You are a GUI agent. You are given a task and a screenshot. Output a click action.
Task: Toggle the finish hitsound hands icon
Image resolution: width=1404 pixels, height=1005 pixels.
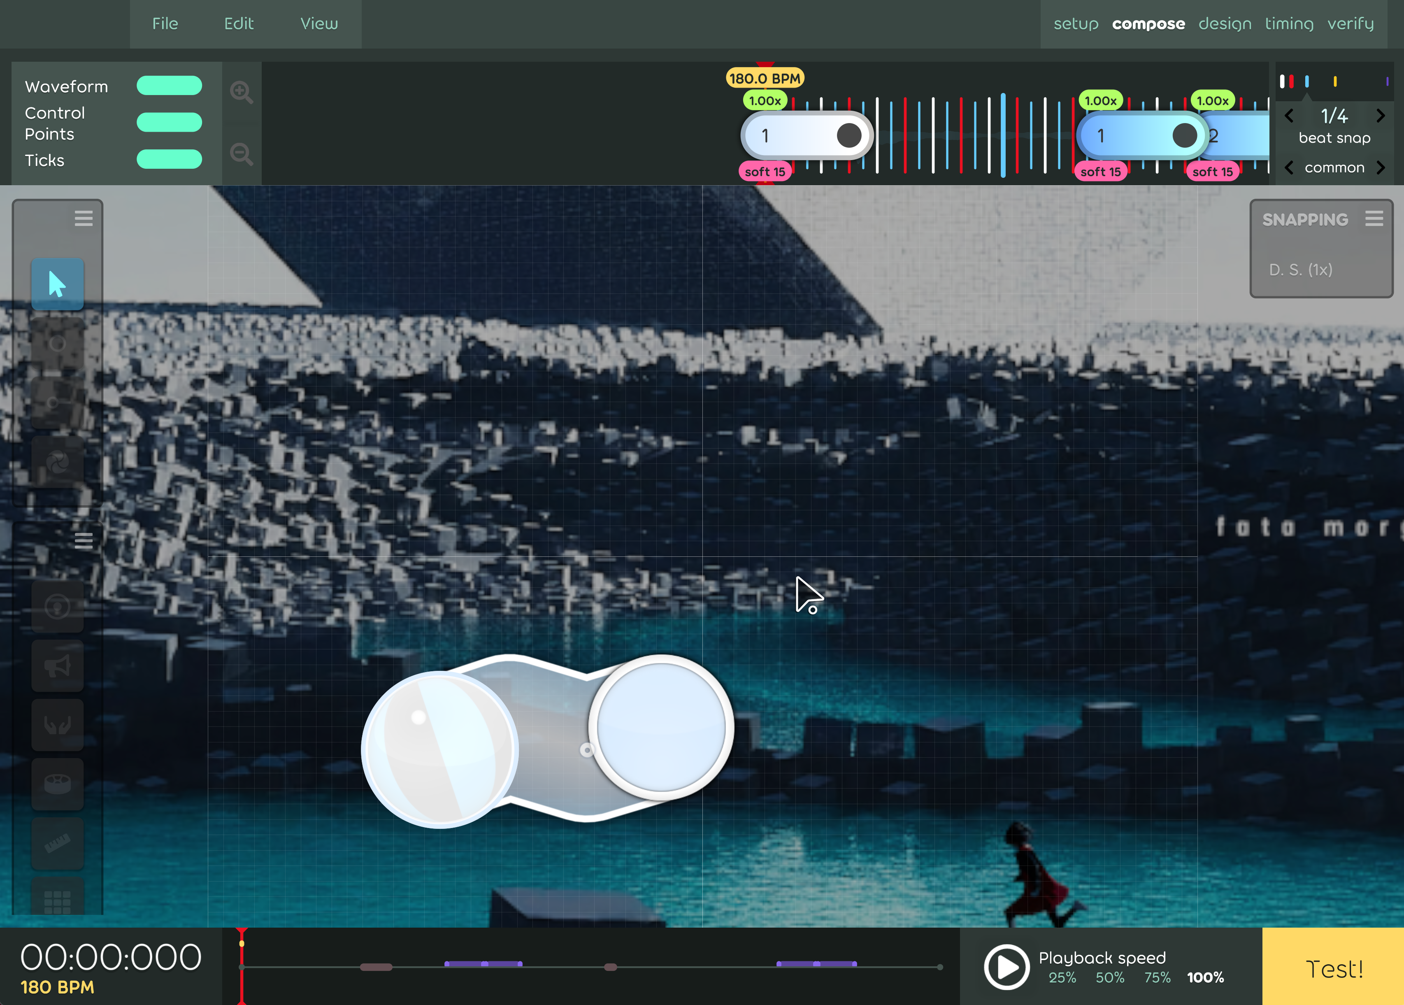[58, 725]
